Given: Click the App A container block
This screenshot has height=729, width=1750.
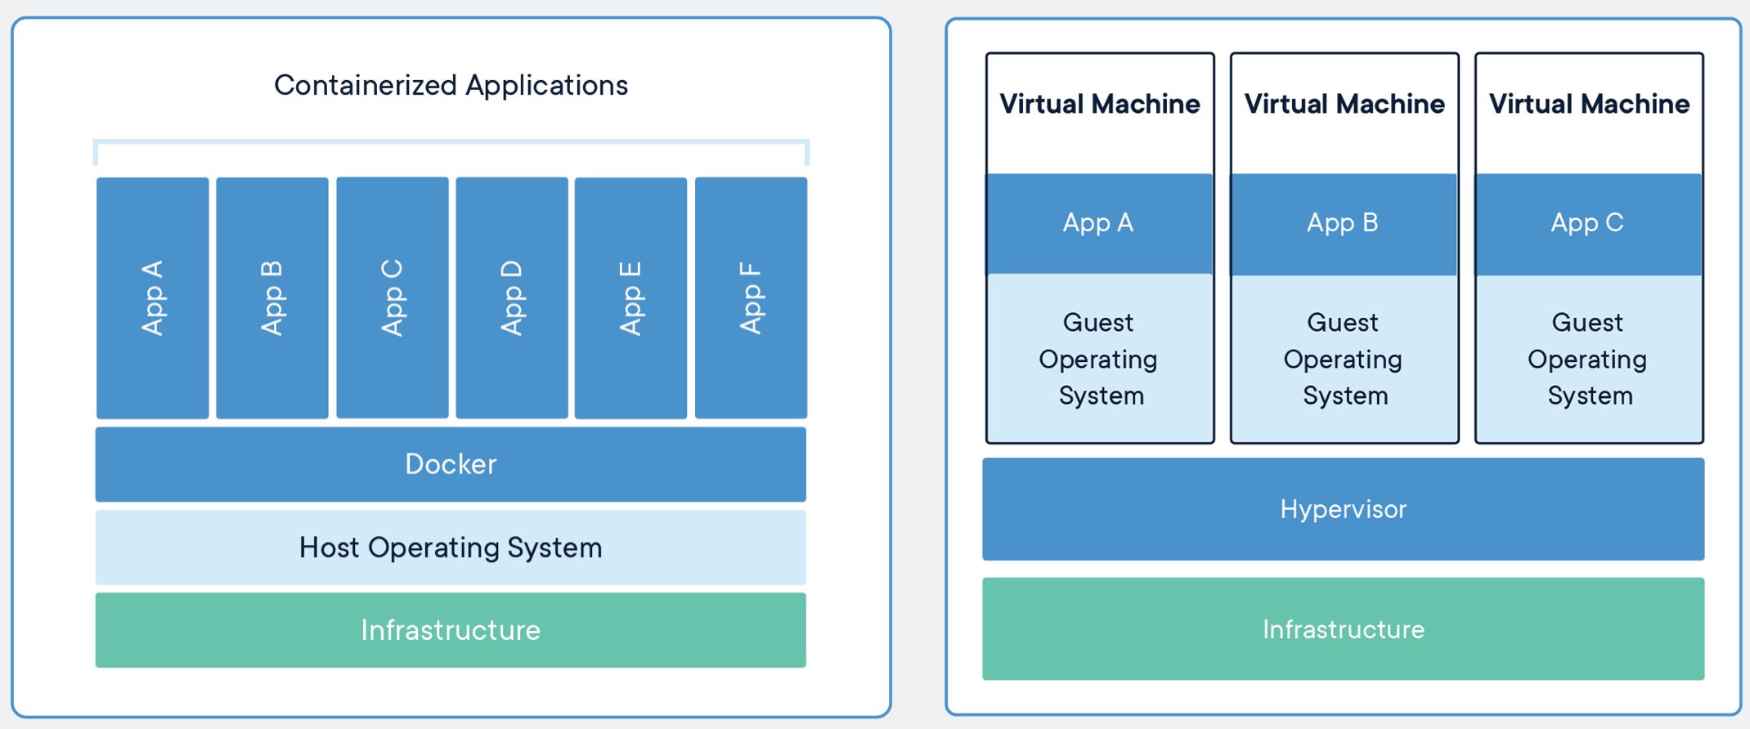Looking at the screenshot, I should pos(152,297).
